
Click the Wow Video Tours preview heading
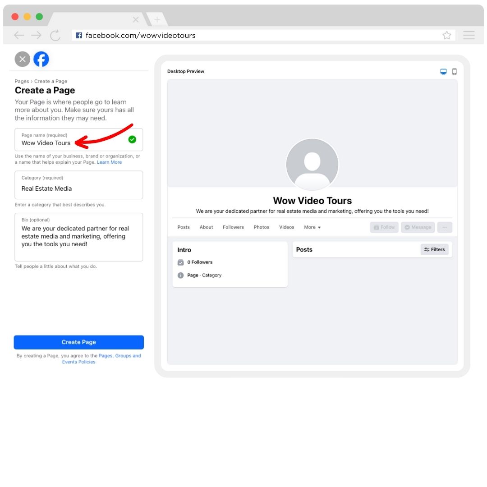[312, 201]
